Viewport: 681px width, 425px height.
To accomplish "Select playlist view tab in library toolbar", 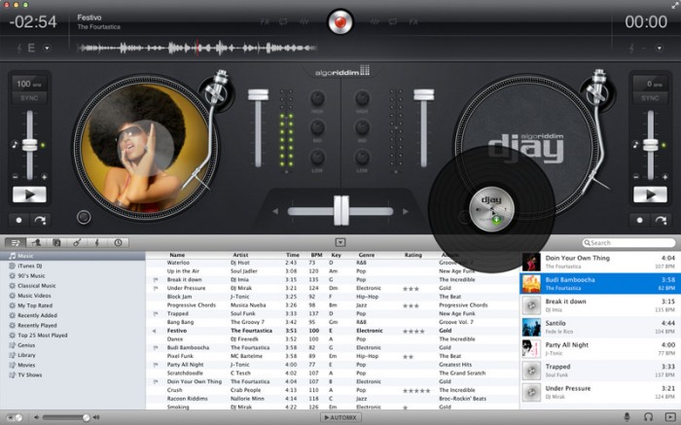I will pos(16,243).
